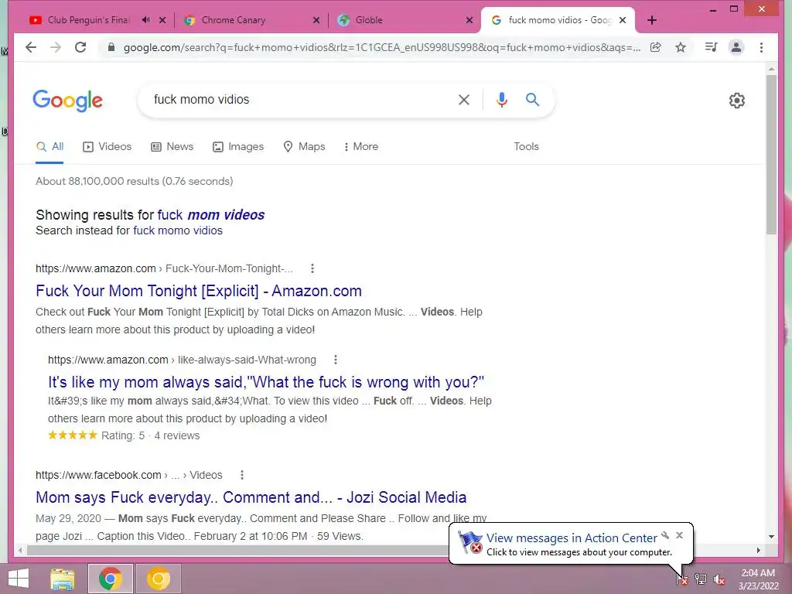
Task: Click the muted volume tray icon
Action: [719, 579]
